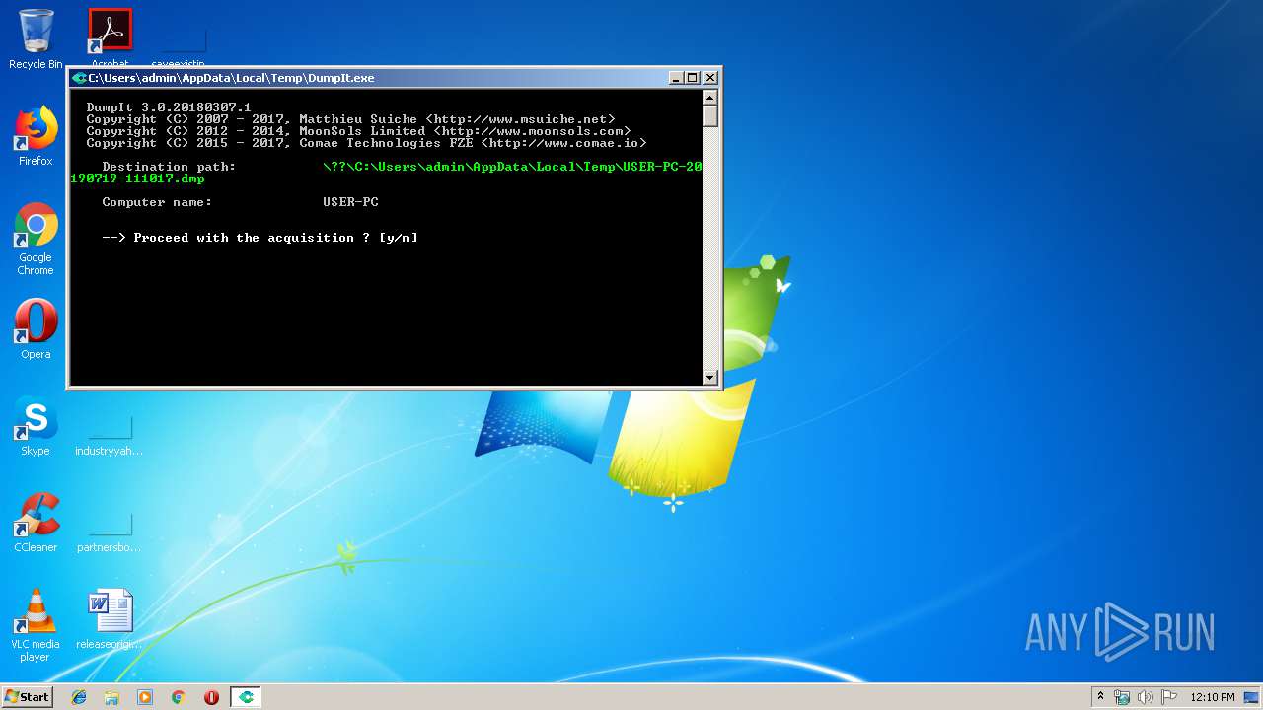Click console scrollbar up arrow
This screenshot has width=1263, height=710.
click(709, 98)
